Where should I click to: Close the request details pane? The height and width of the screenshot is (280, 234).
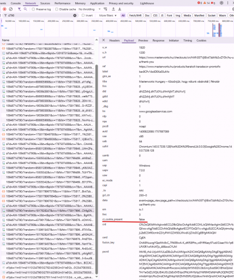tap(104, 40)
